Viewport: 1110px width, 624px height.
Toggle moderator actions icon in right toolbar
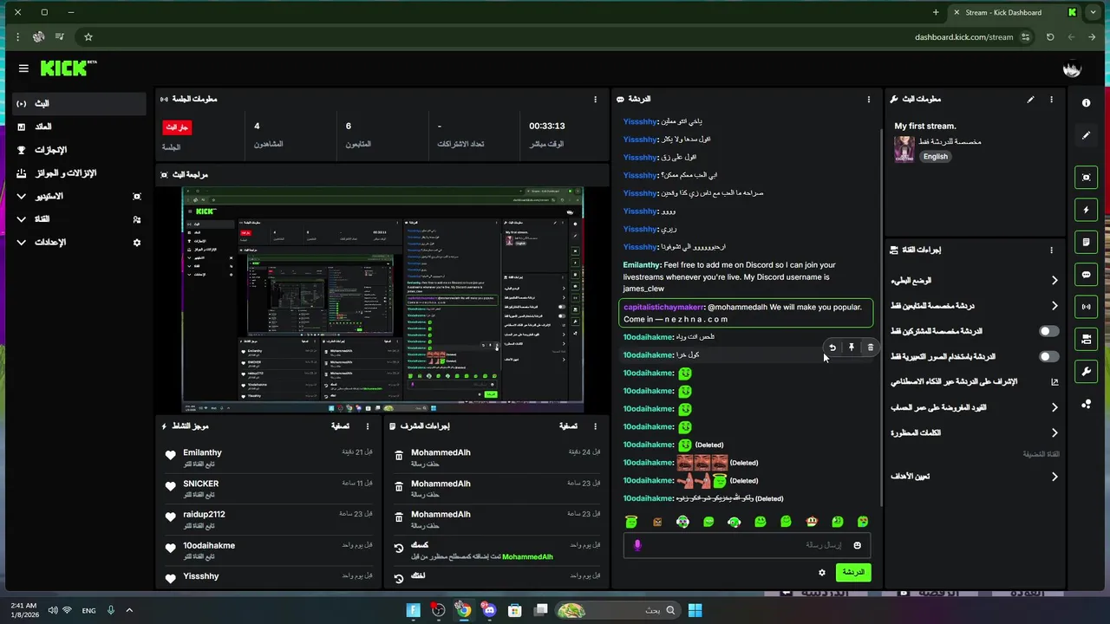pyautogui.click(x=1086, y=339)
